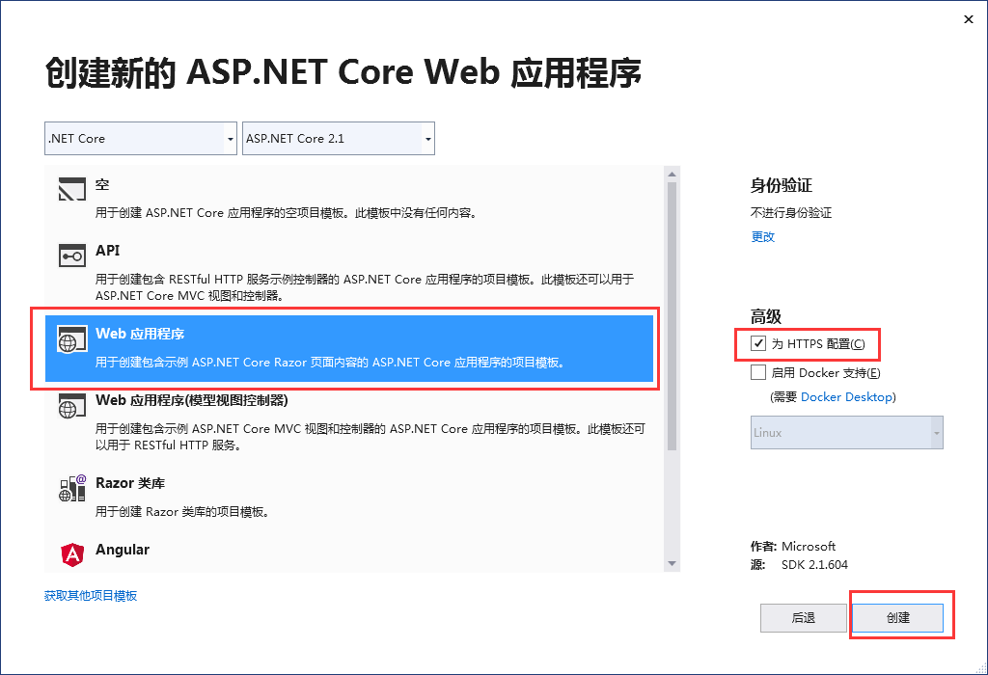Screen dimensions: 988x675
Task: Click the Web 应用程序(模型视图控制器) template icon
Action: [x=71, y=406]
